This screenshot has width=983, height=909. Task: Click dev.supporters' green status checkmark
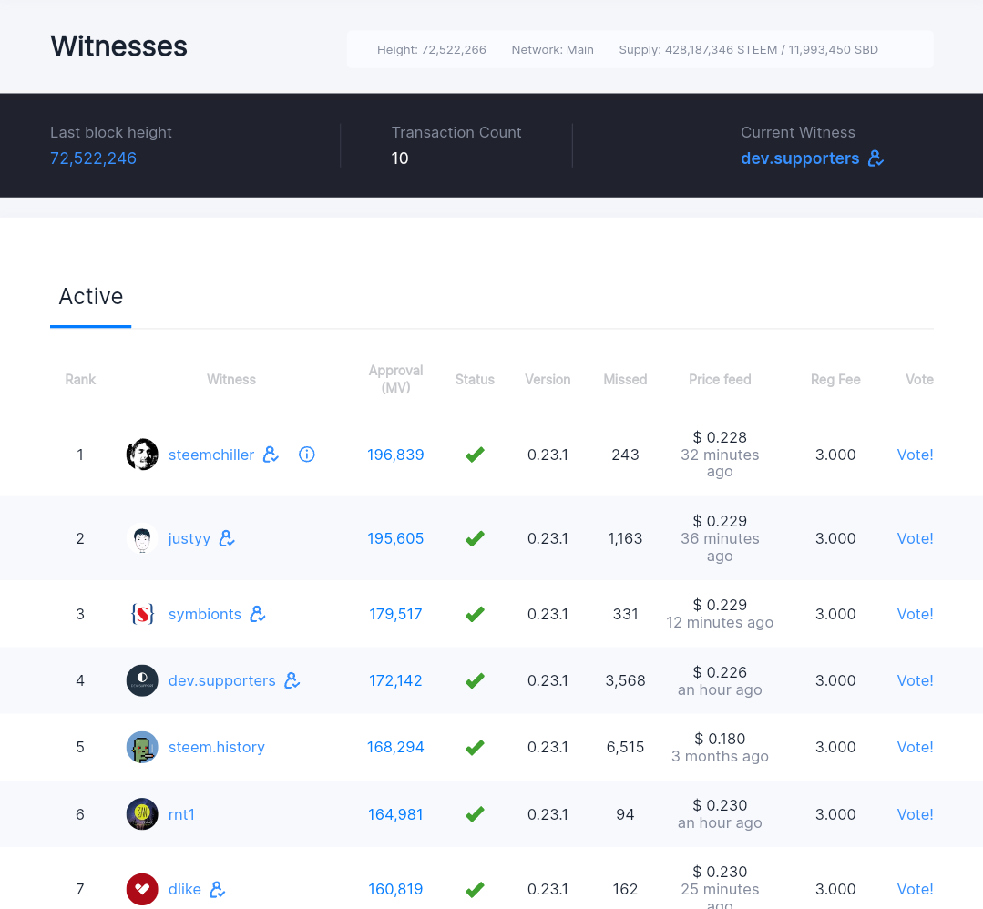(x=475, y=680)
